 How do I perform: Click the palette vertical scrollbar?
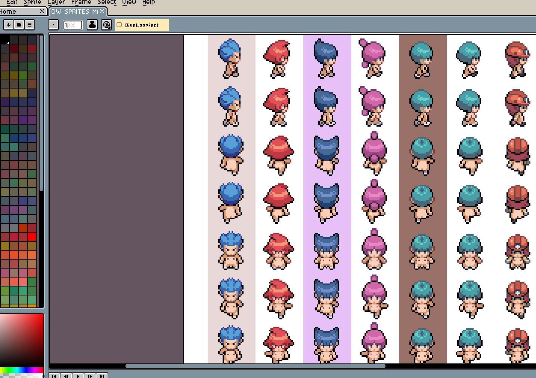click(x=41, y=113)
